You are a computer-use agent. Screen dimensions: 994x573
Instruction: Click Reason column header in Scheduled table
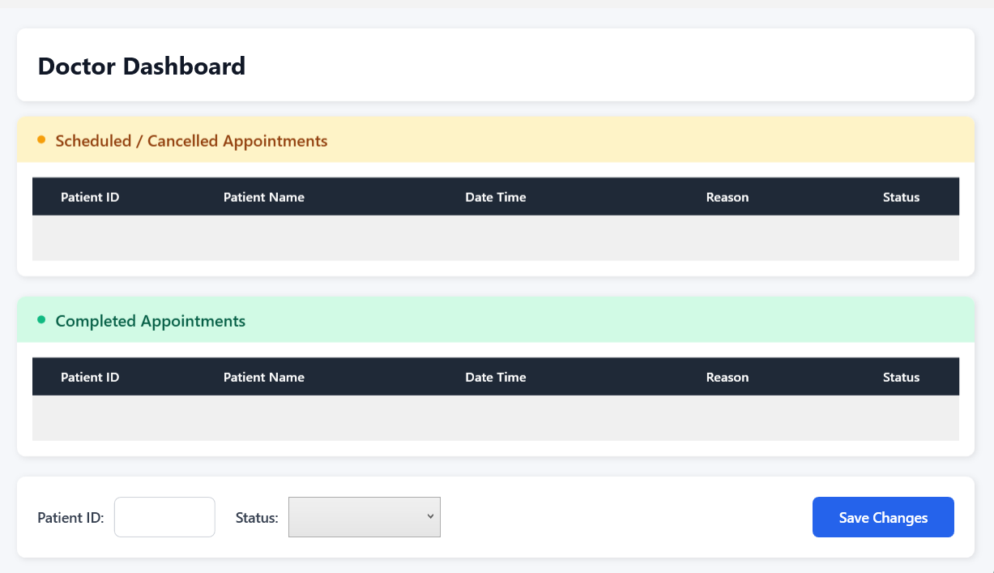point(727,197)
